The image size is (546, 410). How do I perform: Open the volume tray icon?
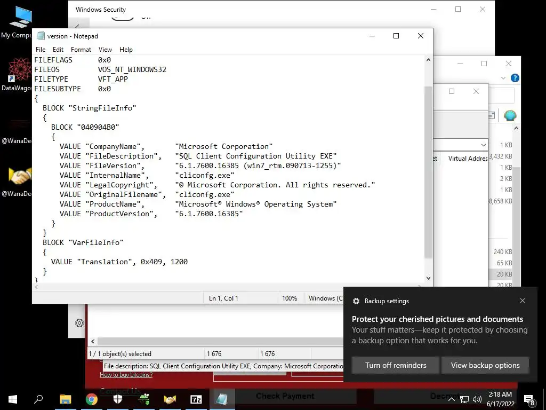coord(477,399)
